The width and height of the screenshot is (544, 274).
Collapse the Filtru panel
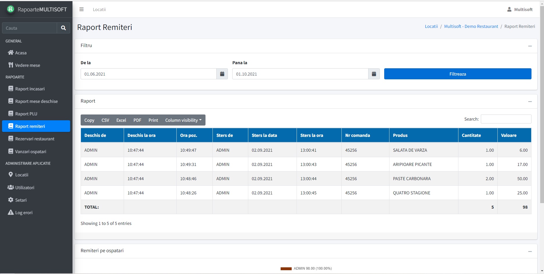(530, 46)
